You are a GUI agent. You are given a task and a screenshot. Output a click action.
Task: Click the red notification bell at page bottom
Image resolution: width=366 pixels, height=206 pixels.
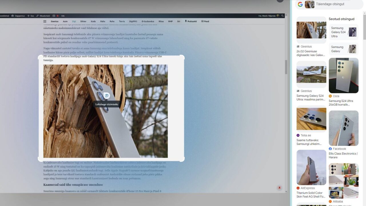[x=279, y=188]
